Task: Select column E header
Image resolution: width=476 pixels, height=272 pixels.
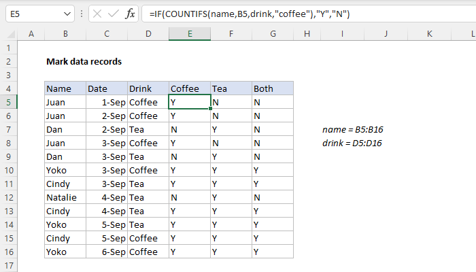Action: (x=190, y=33)
